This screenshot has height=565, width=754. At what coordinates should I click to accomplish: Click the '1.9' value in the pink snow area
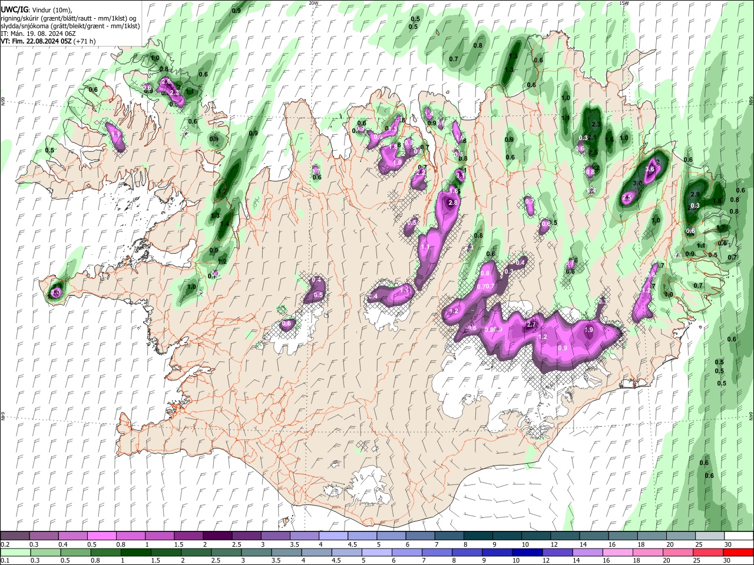589,330
